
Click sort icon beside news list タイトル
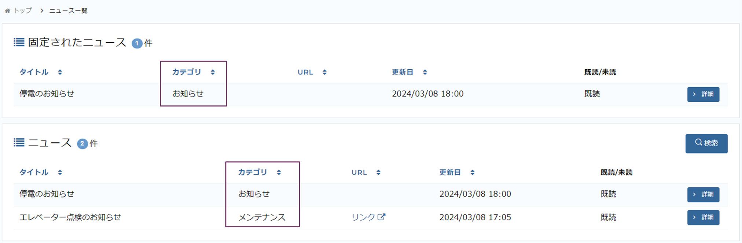point(60,172)
